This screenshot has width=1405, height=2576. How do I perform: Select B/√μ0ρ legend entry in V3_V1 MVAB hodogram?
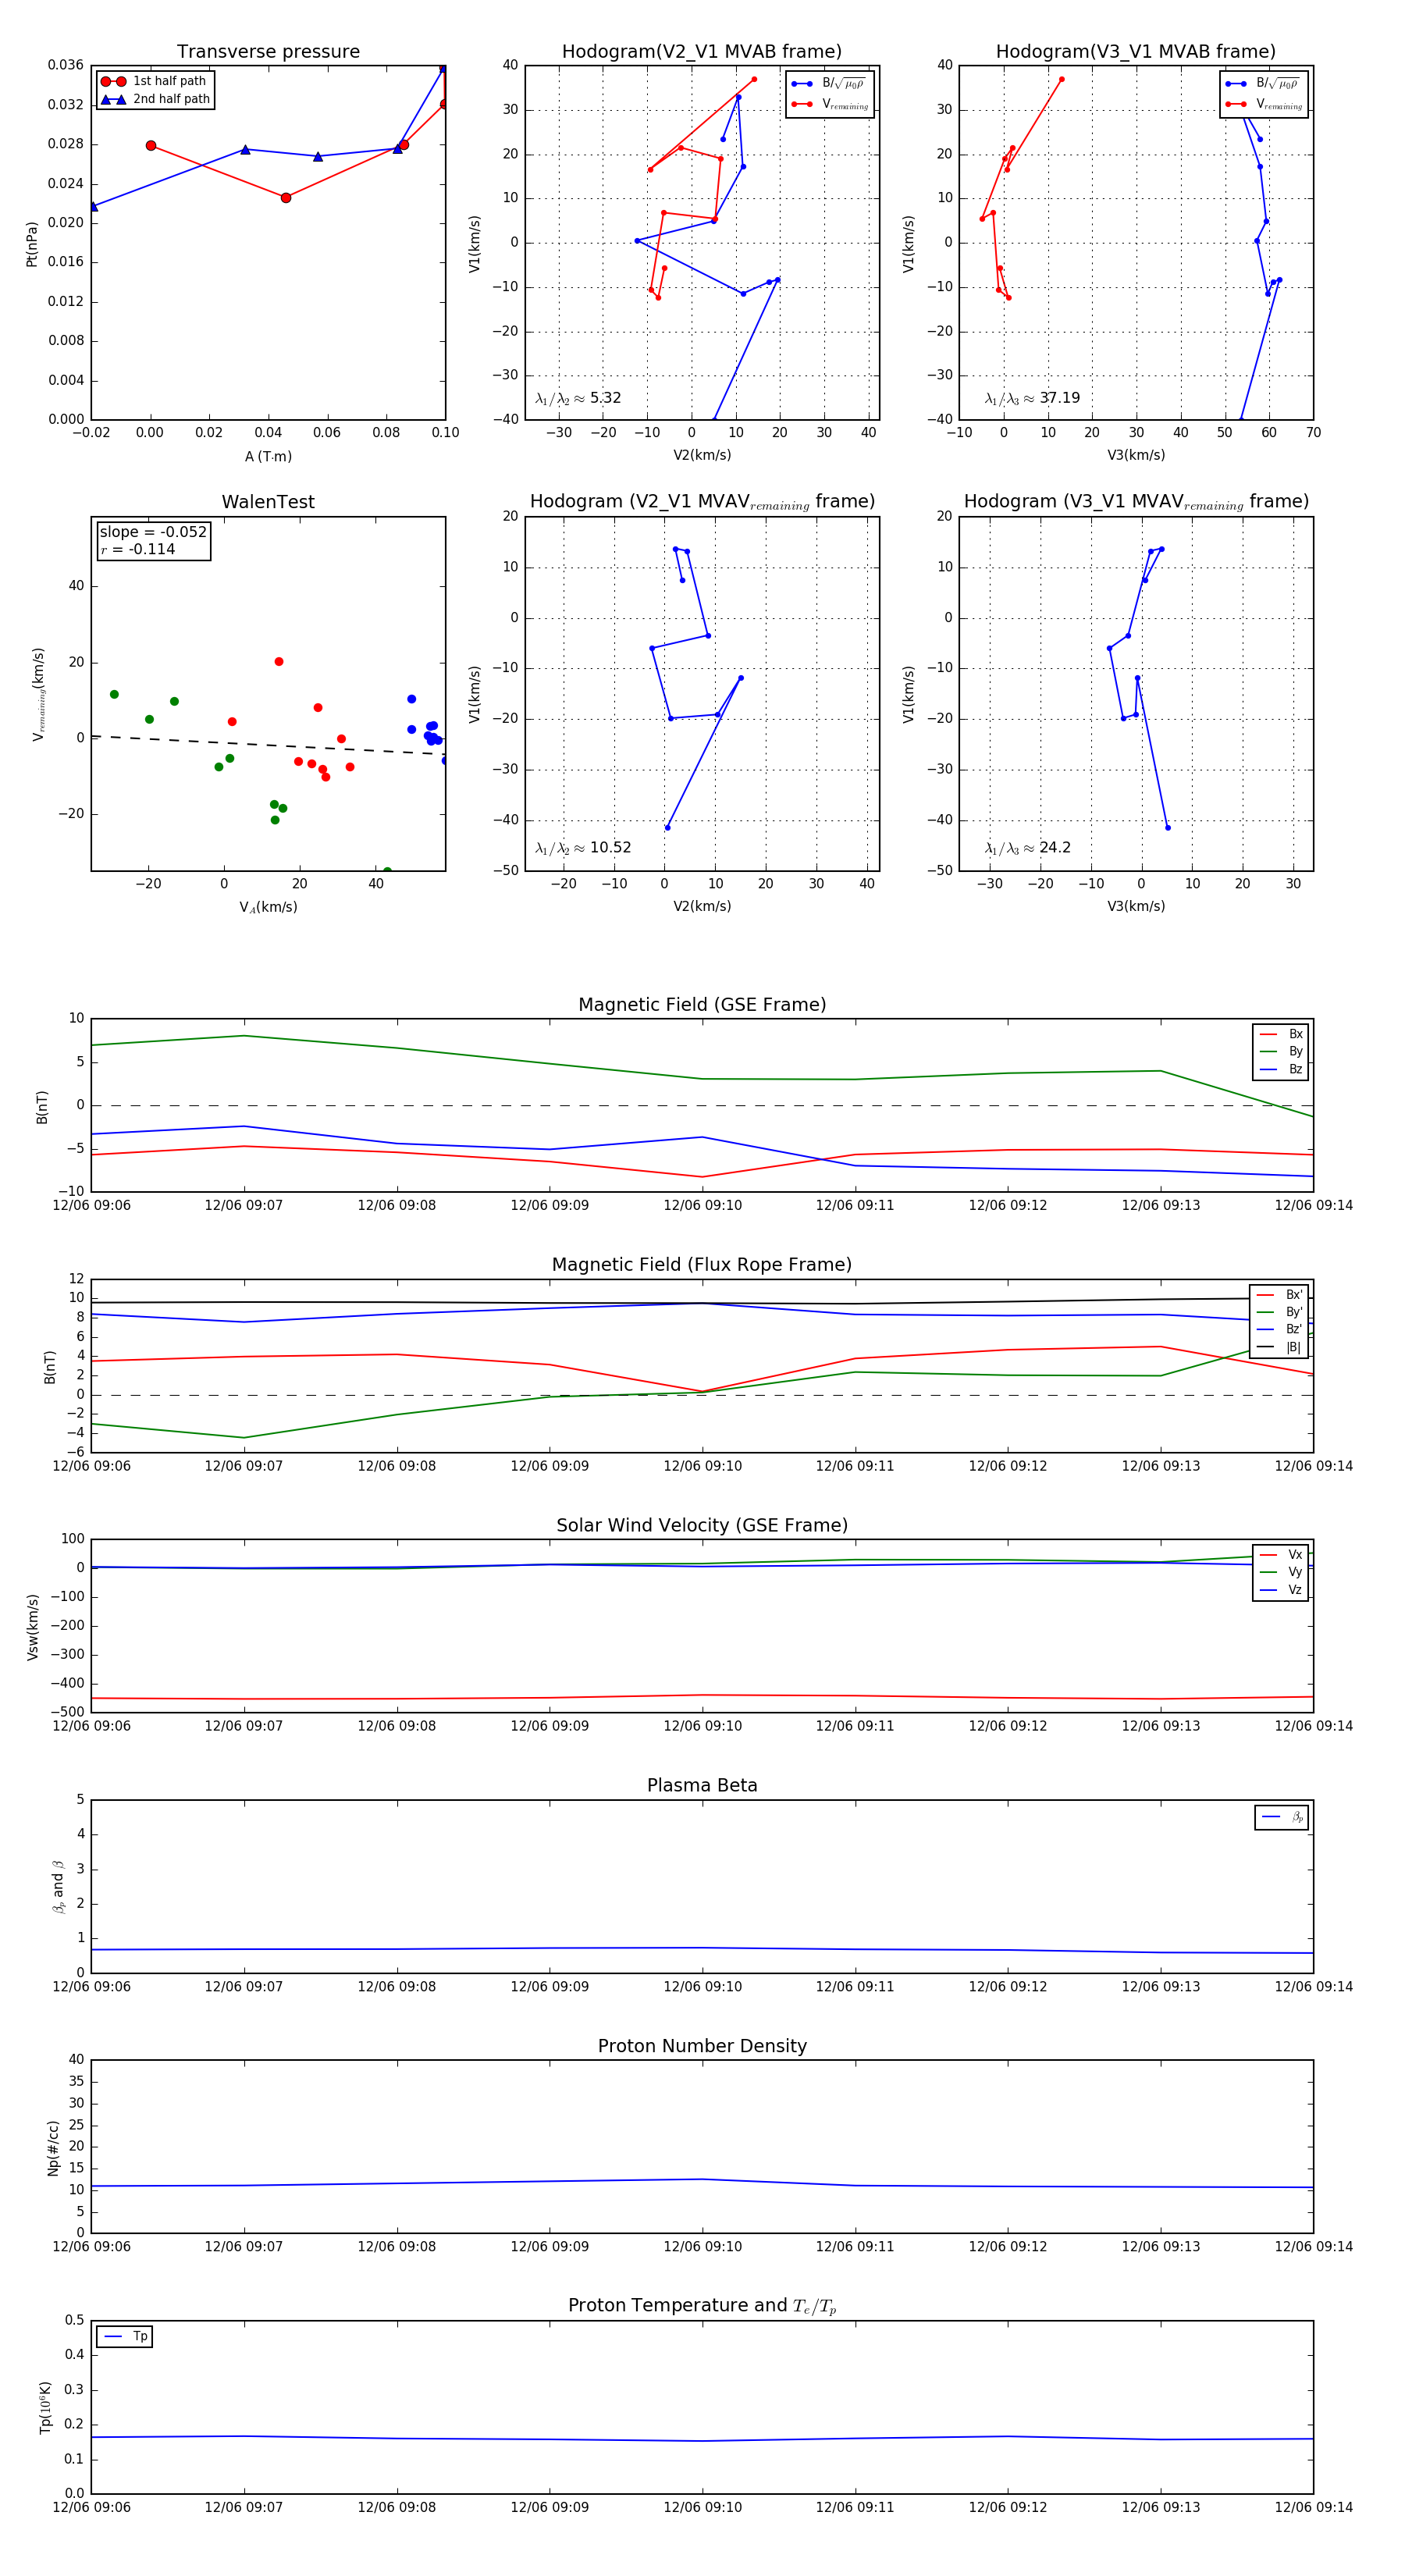click(1263, 83)
